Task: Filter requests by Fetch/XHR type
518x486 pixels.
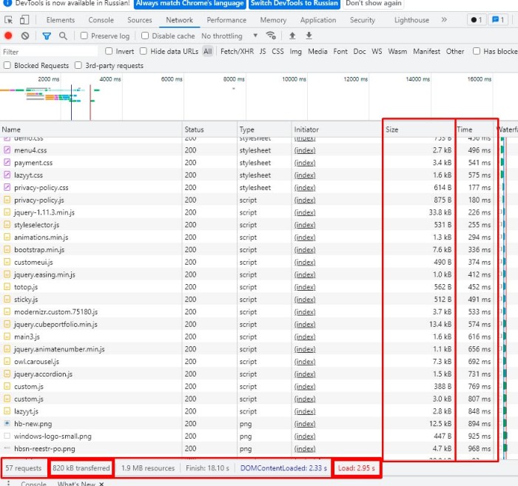Action: coord(237,52)
